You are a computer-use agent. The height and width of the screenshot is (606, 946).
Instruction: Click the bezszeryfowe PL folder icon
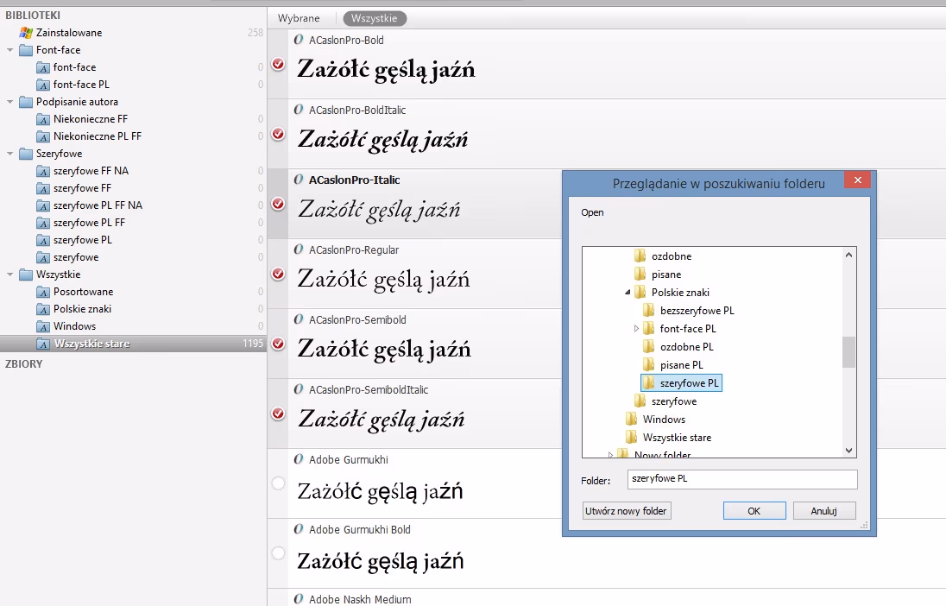pyautogui.click(x=648, y=310)
